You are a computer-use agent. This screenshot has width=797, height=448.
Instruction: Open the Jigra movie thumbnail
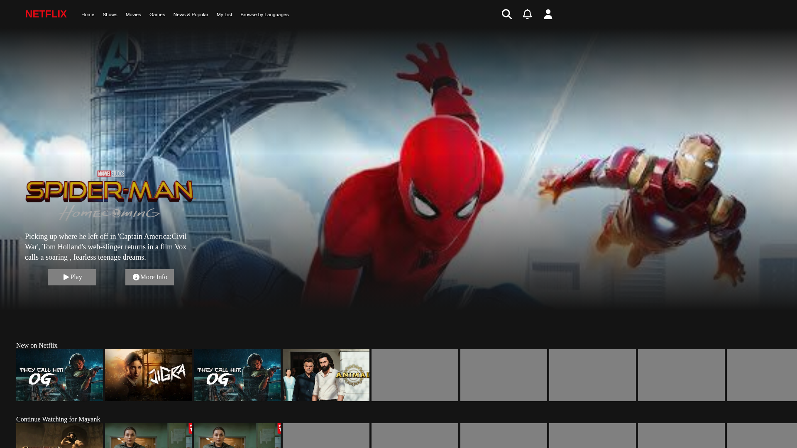tap(148, 375)
